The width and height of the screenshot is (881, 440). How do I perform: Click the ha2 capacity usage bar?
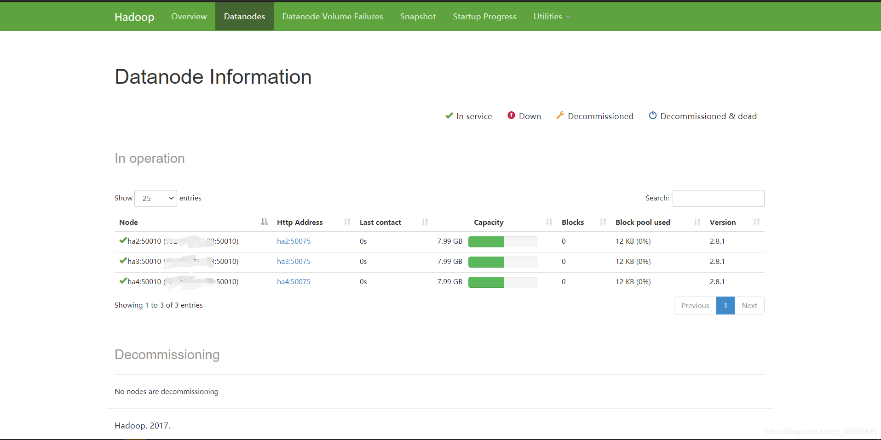click(502, 242)
